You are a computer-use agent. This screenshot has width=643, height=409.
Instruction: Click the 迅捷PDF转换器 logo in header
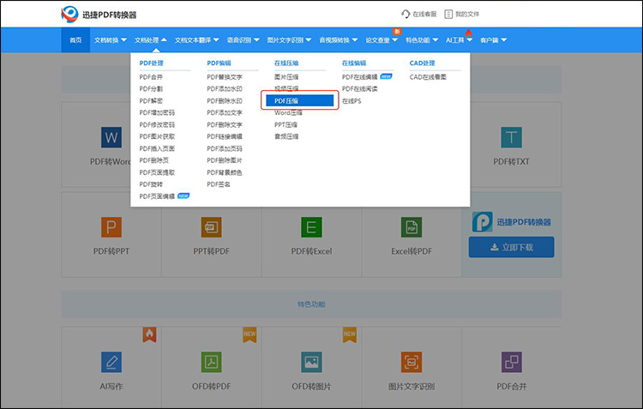(99, 15)
